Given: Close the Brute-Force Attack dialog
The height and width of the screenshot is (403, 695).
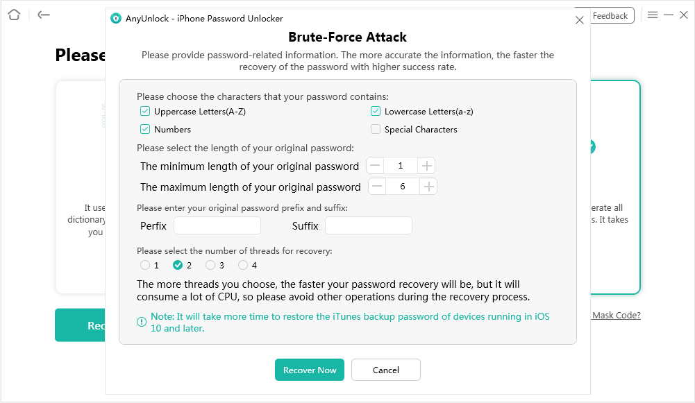Looking at the screenshot, I should [x=580, y=20].
